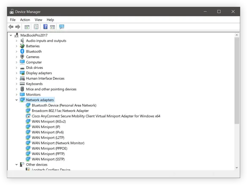Select Broadcom 802.11ac Network Adapter

60,111
